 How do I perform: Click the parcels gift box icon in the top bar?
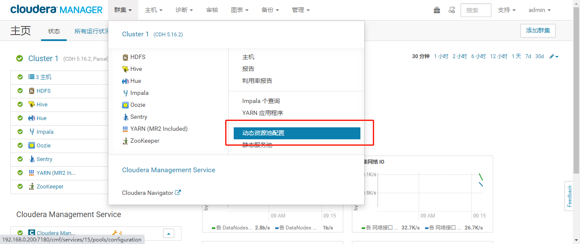pyautogui.click(x=437, y=10)
